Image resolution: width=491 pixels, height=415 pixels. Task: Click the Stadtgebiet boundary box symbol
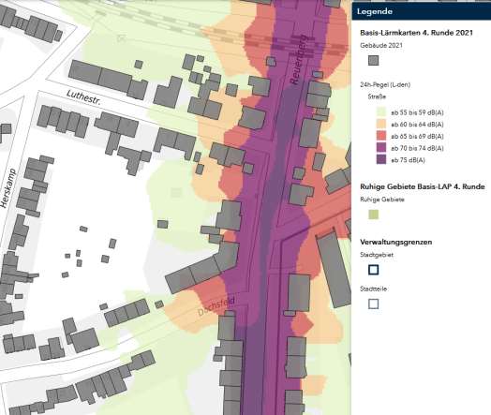click(374, 270)
